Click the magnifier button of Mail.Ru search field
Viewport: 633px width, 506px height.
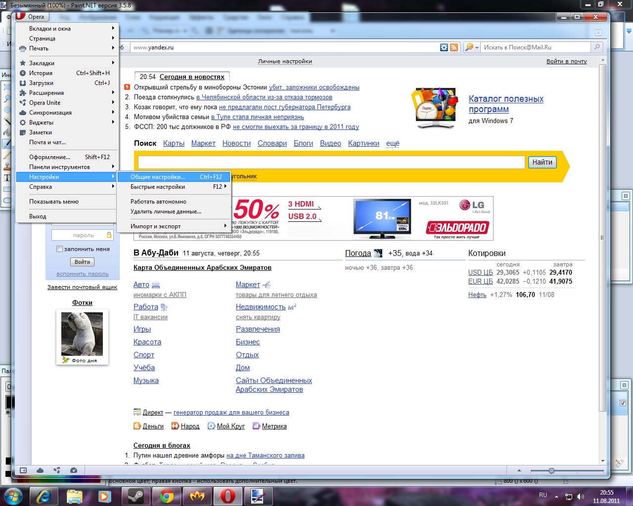[x=597, y=47]
